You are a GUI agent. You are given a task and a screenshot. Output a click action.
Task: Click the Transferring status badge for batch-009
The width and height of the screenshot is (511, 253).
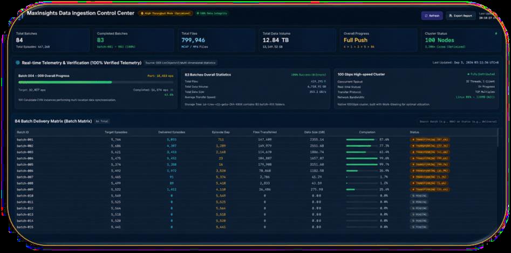point(430,189)
